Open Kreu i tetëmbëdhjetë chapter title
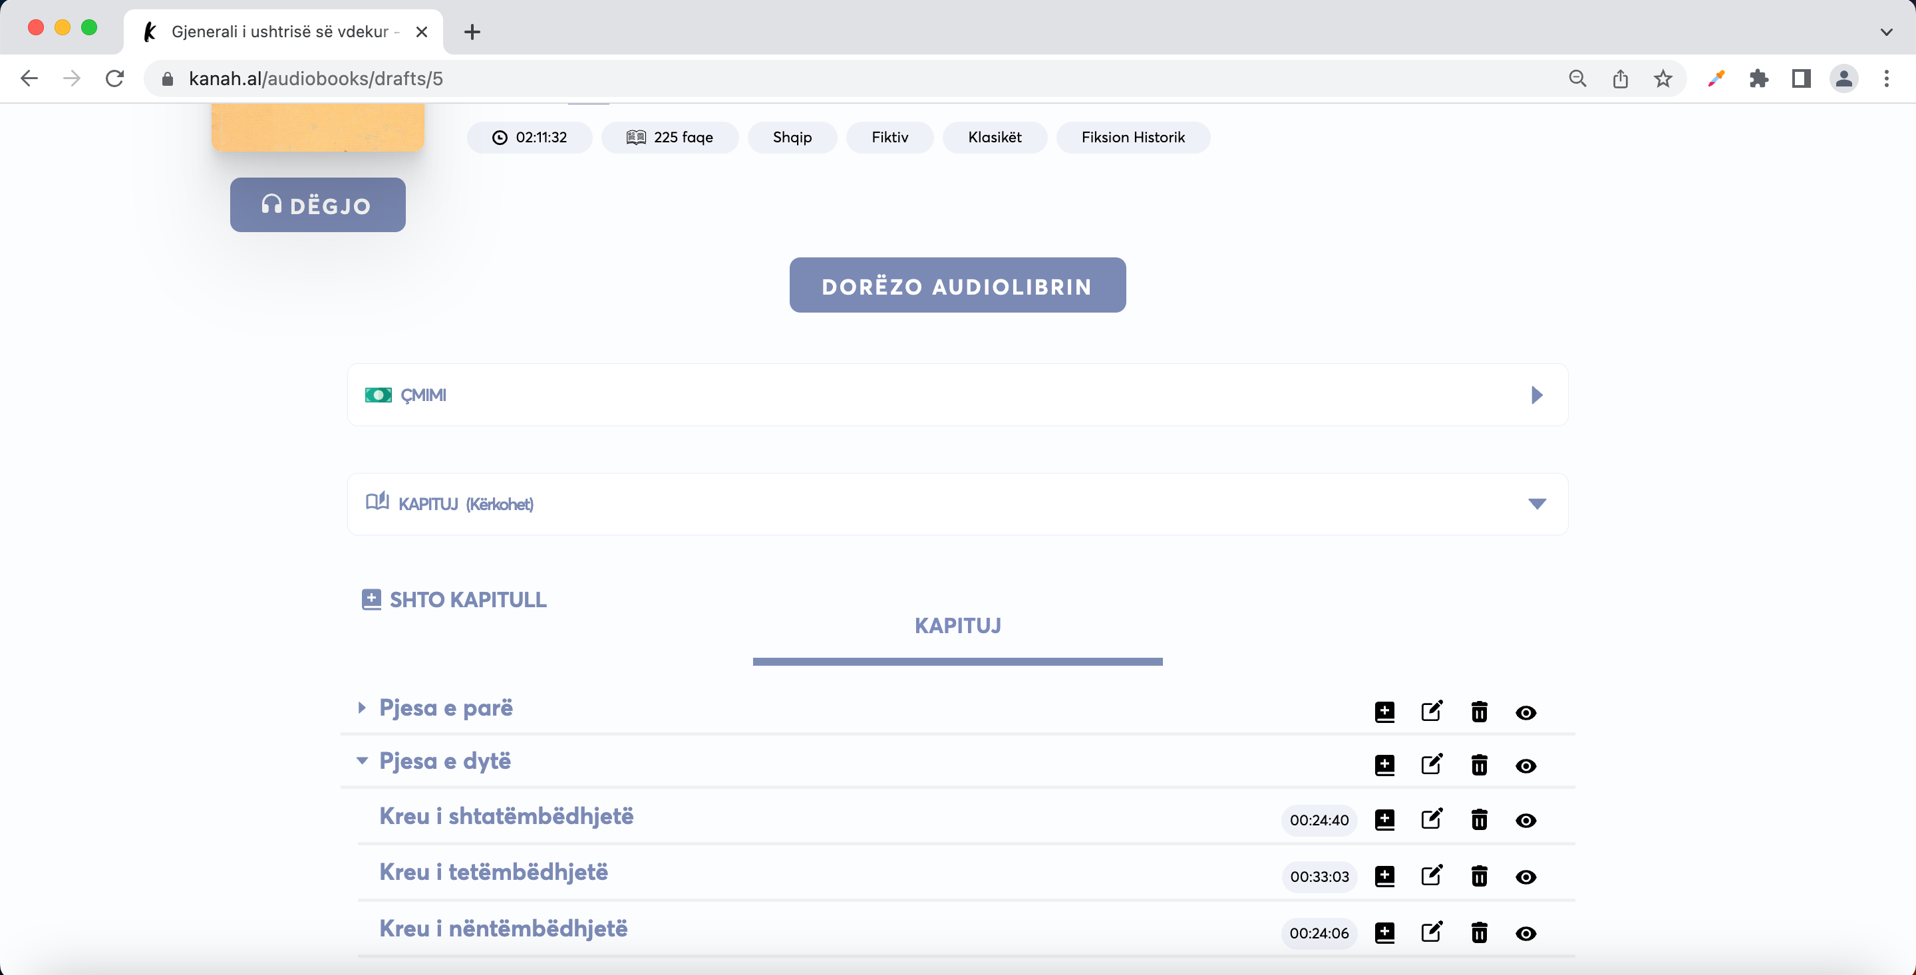 click(x=493, y=872)
